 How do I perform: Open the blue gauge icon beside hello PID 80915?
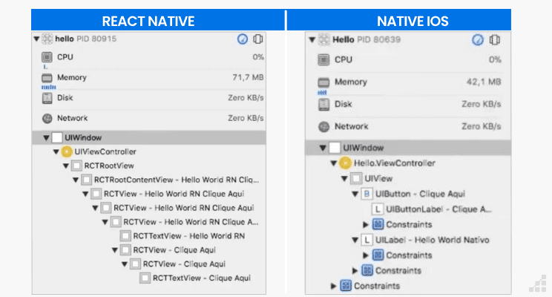click(243, 39)
